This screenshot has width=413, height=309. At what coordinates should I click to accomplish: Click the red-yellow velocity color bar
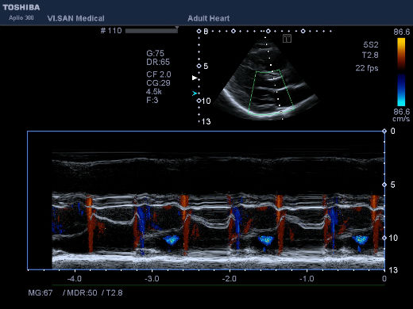(x=401, y=54)
